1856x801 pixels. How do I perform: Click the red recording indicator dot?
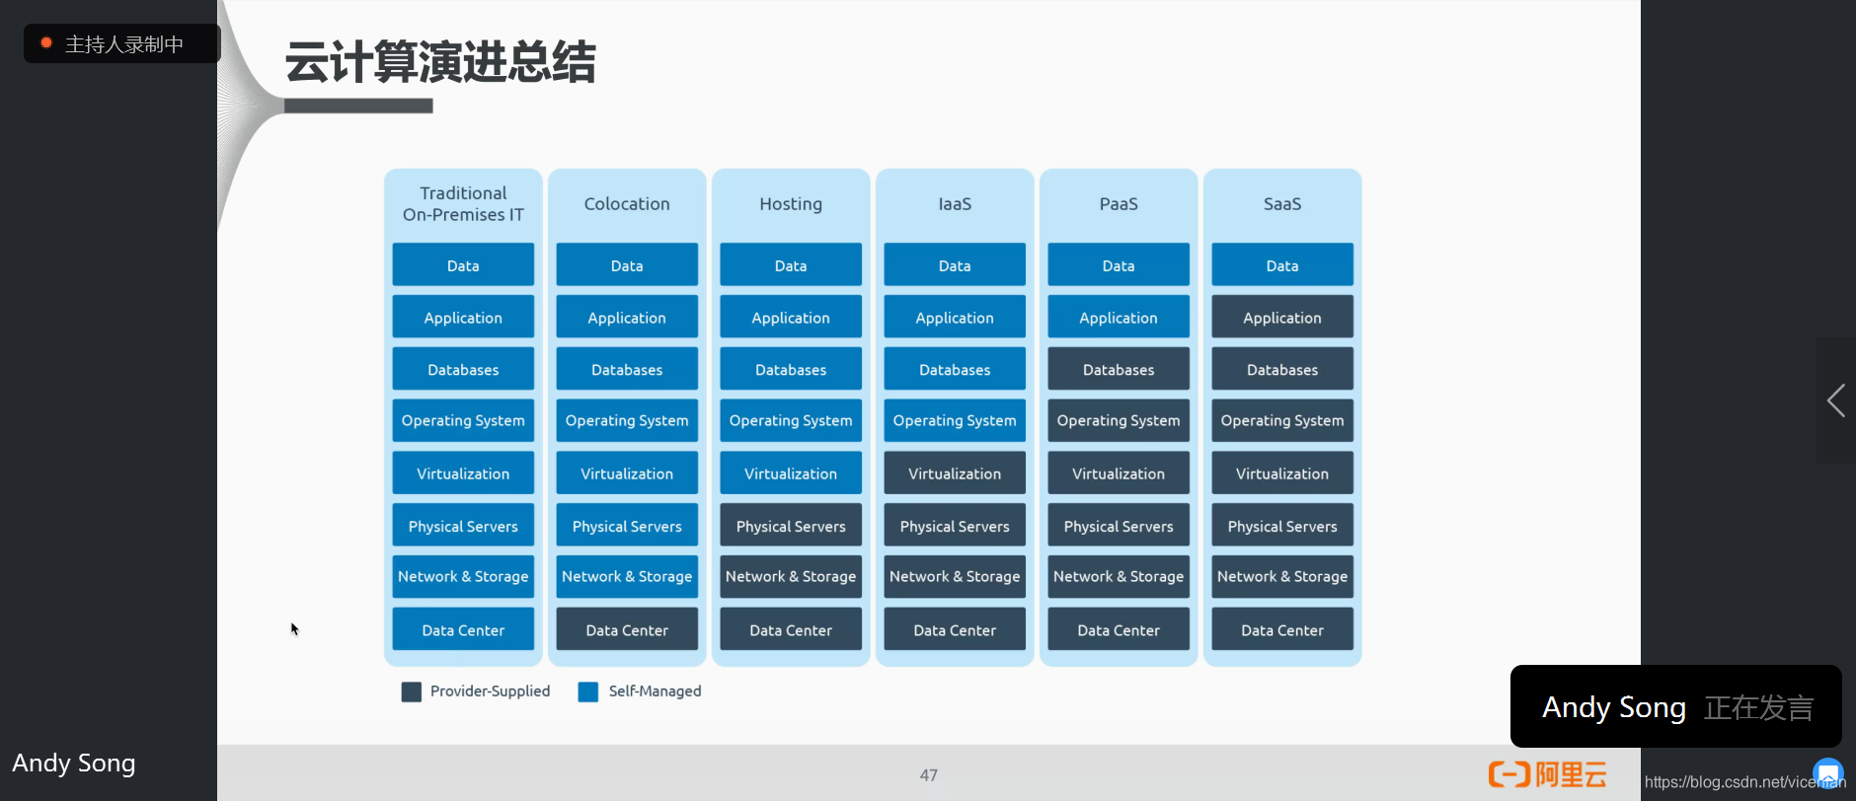(x=45, y=42)
